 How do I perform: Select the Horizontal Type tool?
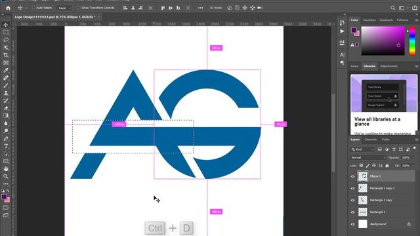[x=6, y=146]
